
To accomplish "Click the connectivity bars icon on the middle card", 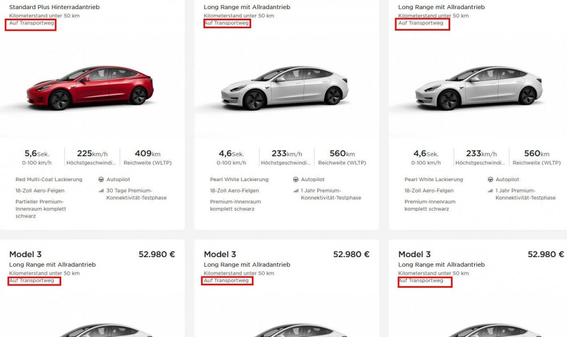I will pyautogui.click(x=295, y=190).
